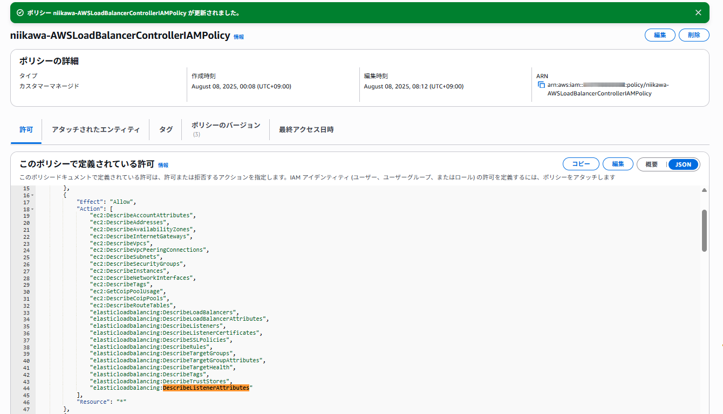Dismiss the green policy updated banner

(x=698, y=12)
